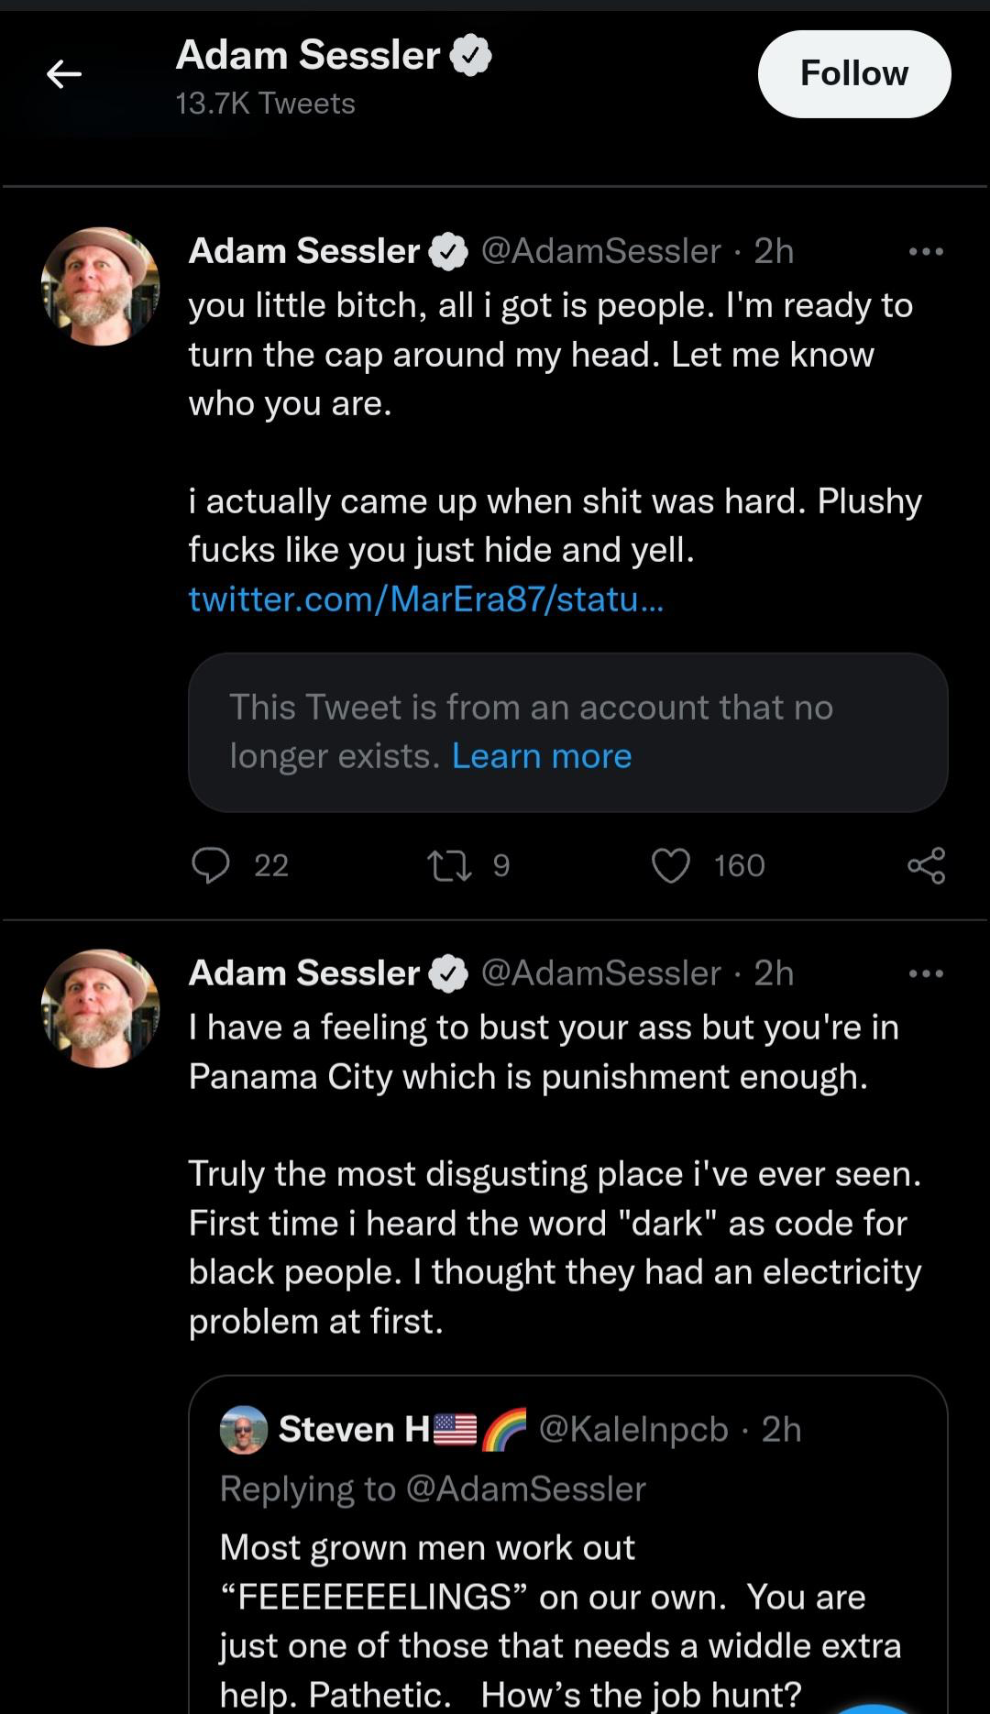The image size is (990, 1714).
Task: Open Steven H's quoted tweet avatar
Action: (244, 1430)
